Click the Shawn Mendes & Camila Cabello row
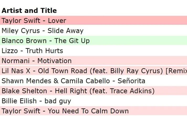Screen dimensions: 187x116 coord(73,81)
